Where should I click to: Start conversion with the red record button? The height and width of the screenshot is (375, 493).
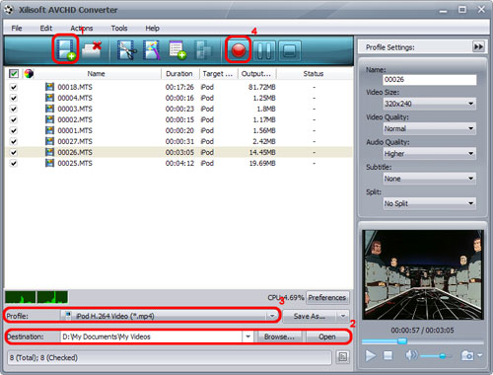[239, 50]
